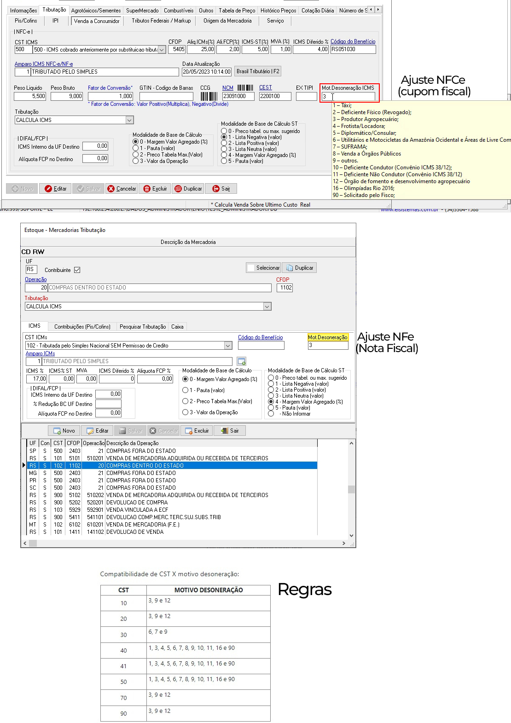Open the CST ICMS dropdown in top window

tap(162, 50)
